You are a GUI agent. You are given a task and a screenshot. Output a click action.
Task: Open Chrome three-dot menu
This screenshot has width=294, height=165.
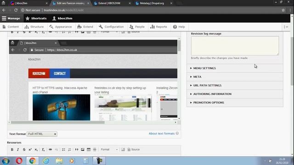pos(290,10)
